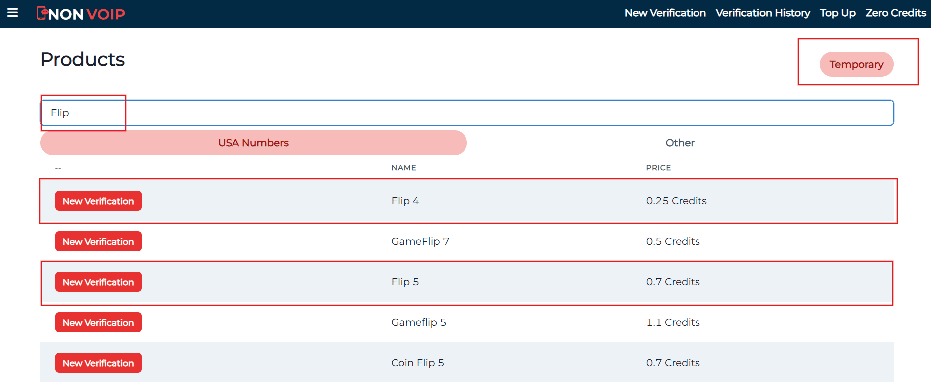Switch to the Other tab

680,143
